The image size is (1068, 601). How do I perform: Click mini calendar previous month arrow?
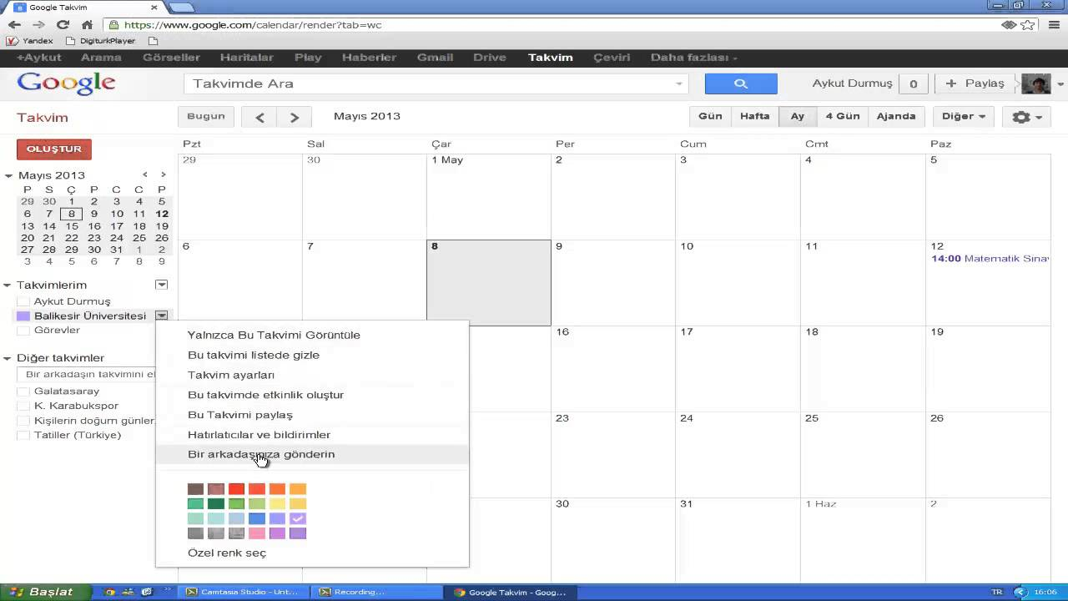click(145, 174)
